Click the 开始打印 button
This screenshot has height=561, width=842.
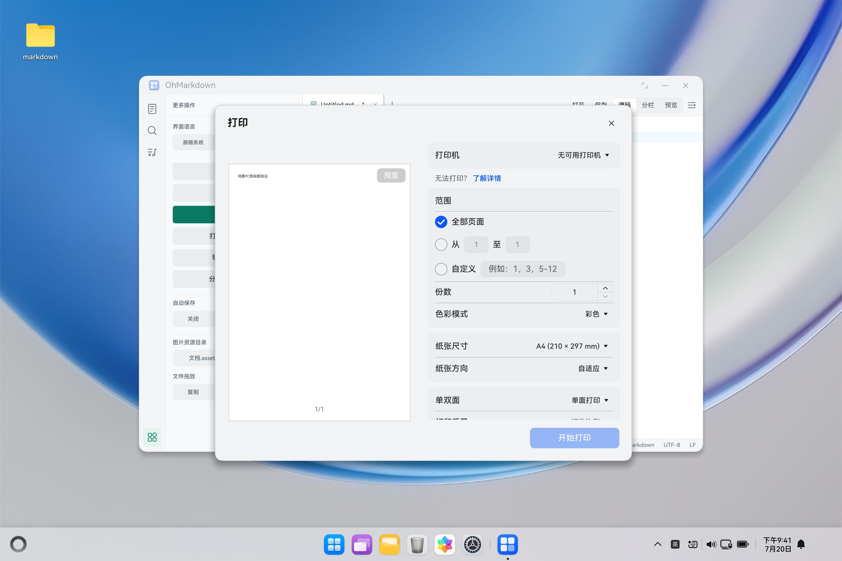click(574, 437)
